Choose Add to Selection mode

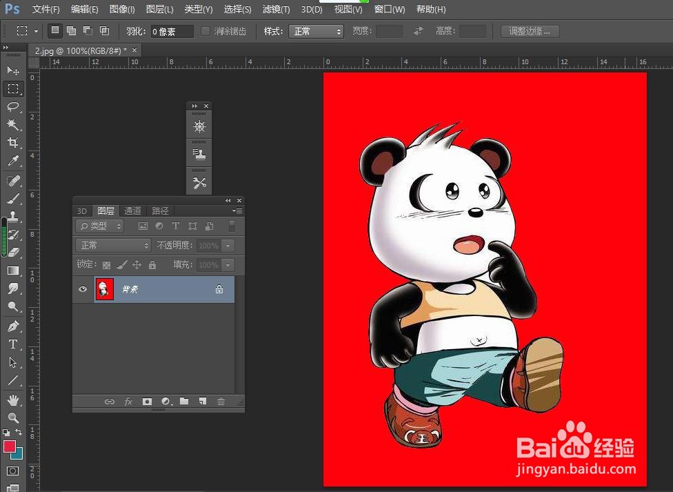71,30
